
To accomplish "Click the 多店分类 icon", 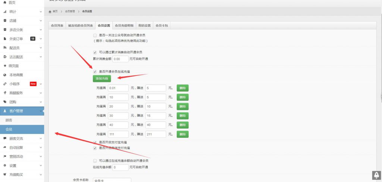I will pos(4,30).
